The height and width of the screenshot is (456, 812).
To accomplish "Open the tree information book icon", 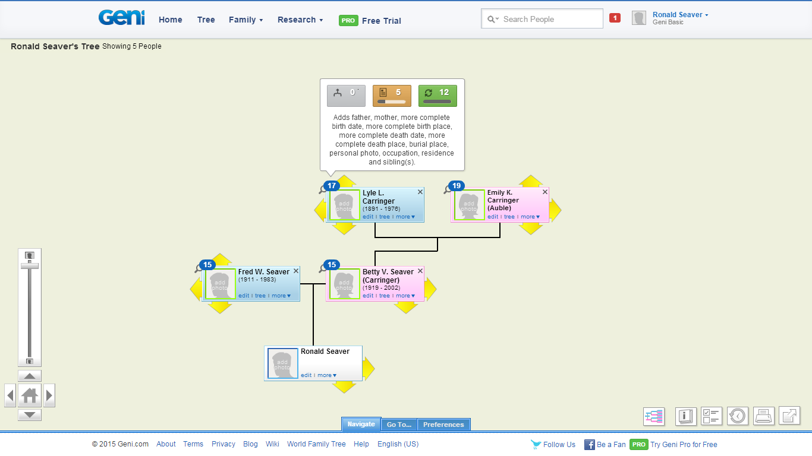I will point(685,416).
